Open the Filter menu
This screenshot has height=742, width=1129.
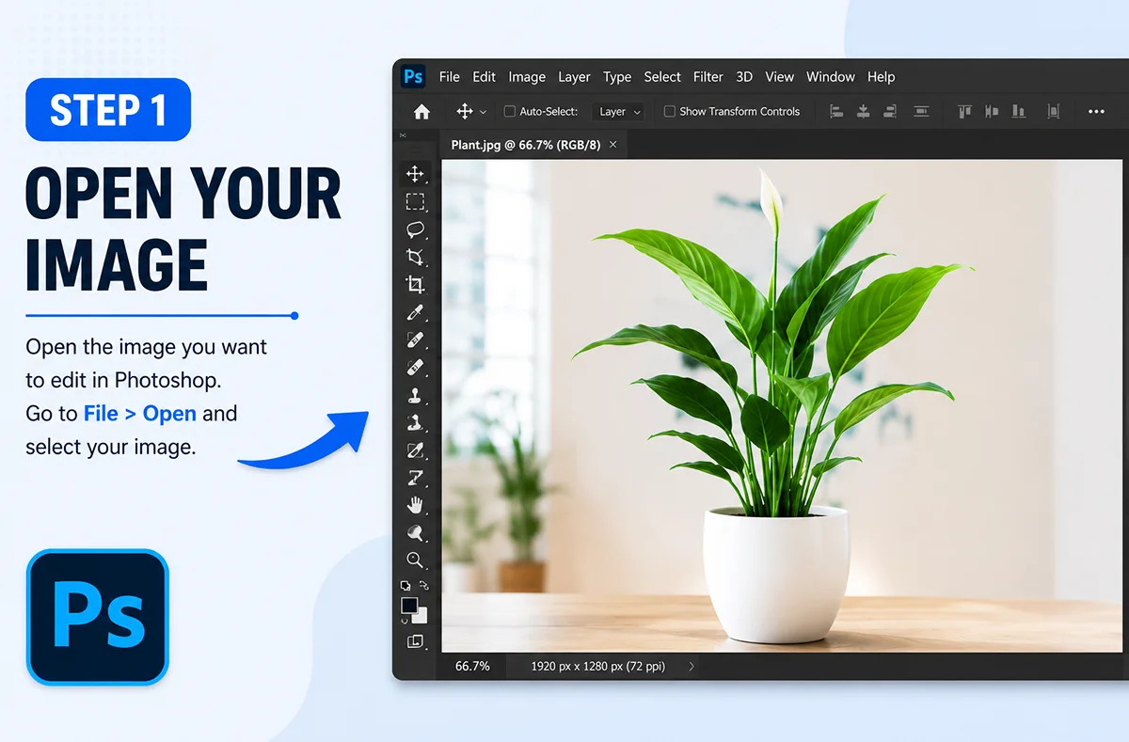coord(708,77)
